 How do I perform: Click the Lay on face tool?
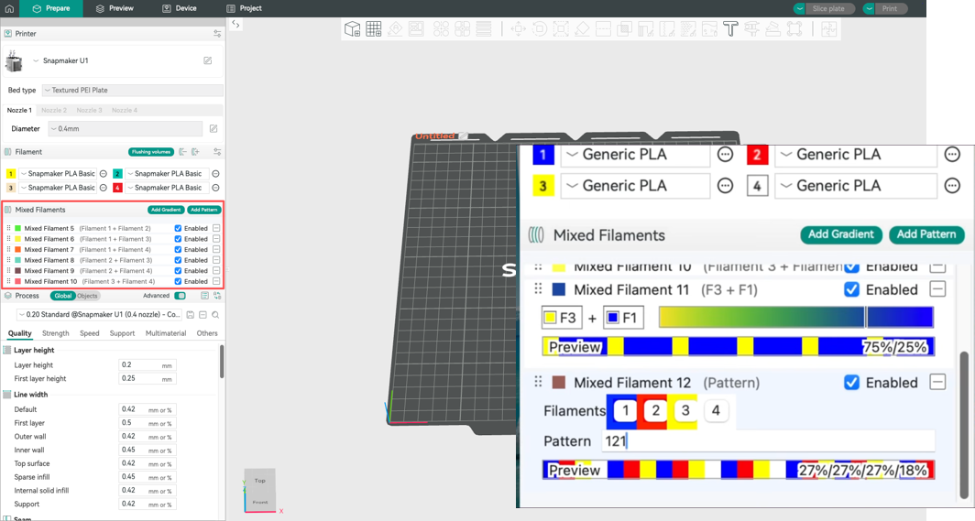pos(582,29)
